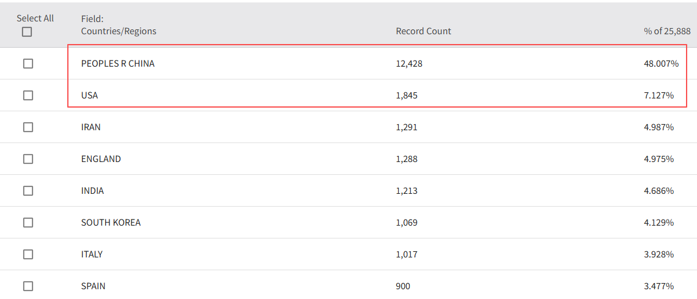Click the Record Count column header
This screenshot has height=299, width=697.
pos(423,31)
